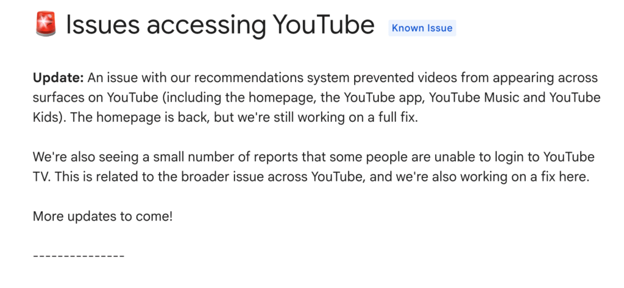Click the word TV in second paragraph
Viewport: 624px width, 288px height.
(x=41, y=177)
